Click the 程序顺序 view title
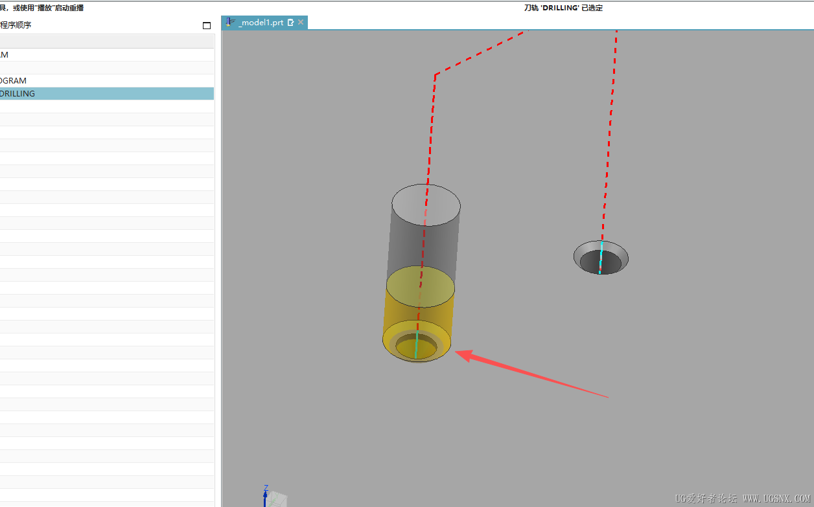 pos(16,25)
